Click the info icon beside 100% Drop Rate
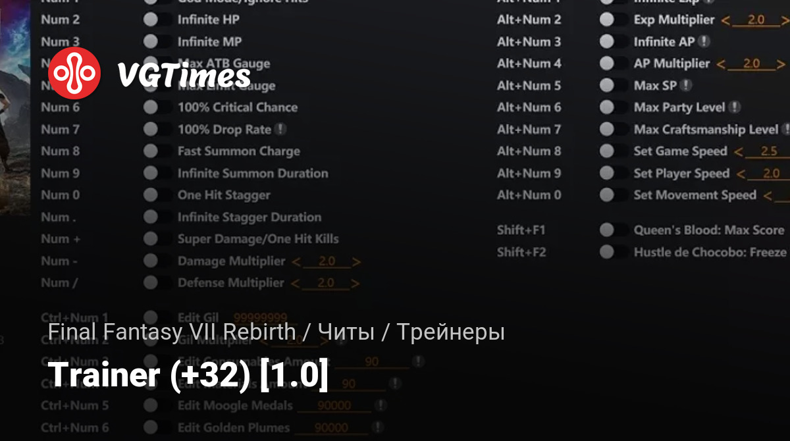Viewport: 790px width, 441px height. (281, 130)
